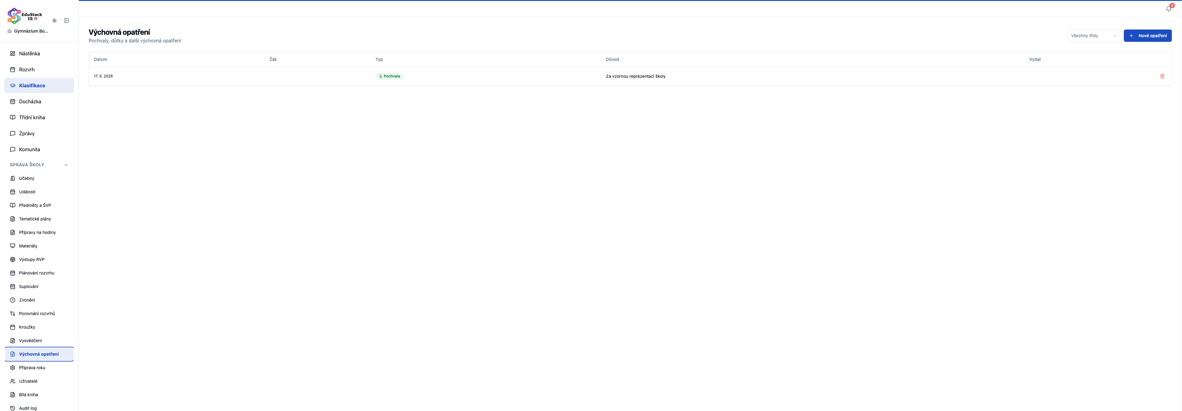
Task: Click the green Pochvala badge
Action: click(x=389, y=77)
